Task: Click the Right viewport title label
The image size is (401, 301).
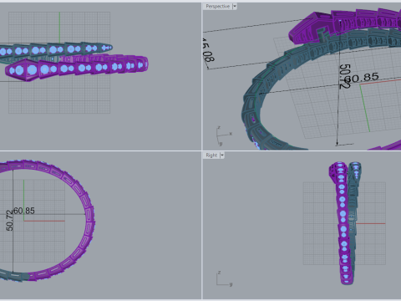Action: [x=211, y=156]
